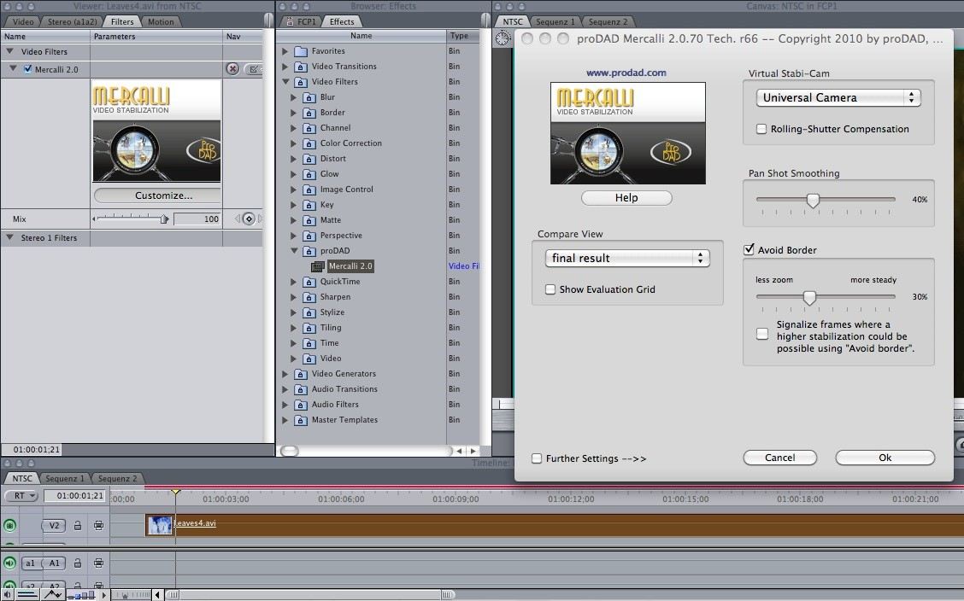964x601 pixels.
Task: Reset the Mercalli 2.0 filter with red X
Action: click(232, 69)
